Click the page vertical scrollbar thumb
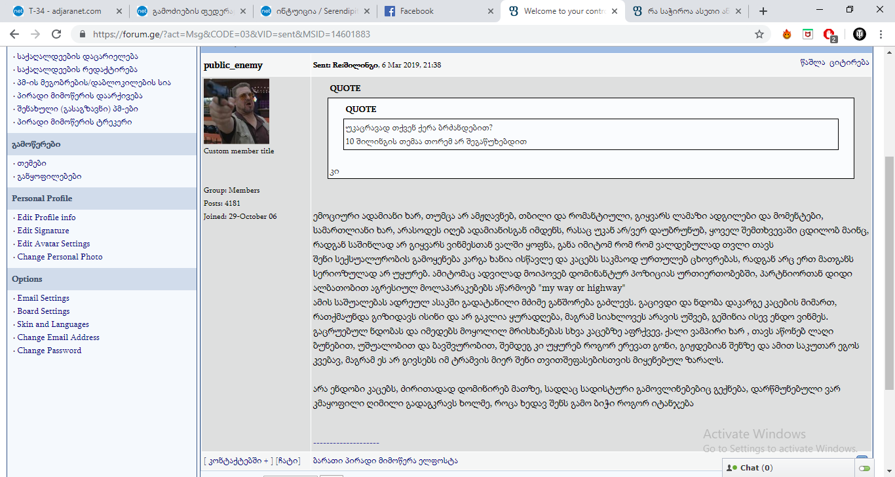Screen dimensions: 895x477 [889, 273]
